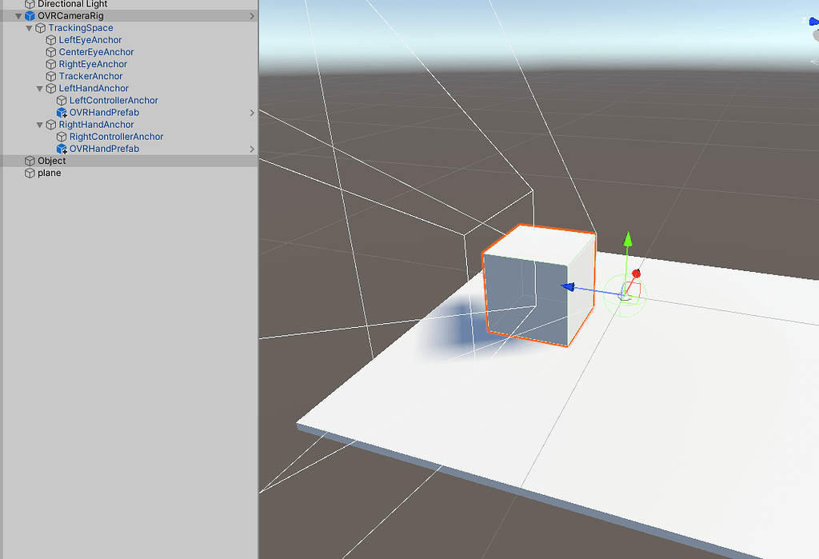Select TrackerAnchor in the Hierarchy
Image resolution: width=819 pixels, height=559 pixels.
pos(92,76)
